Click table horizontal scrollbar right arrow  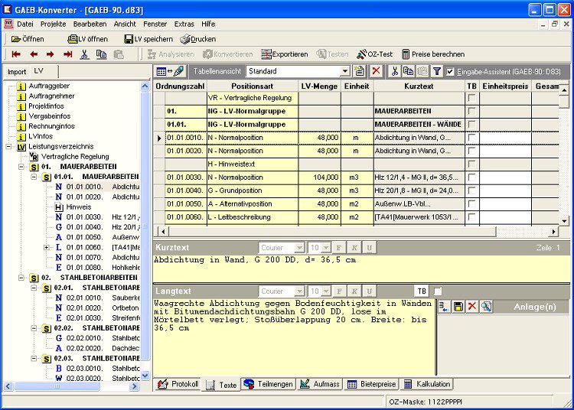coord(554,232)
